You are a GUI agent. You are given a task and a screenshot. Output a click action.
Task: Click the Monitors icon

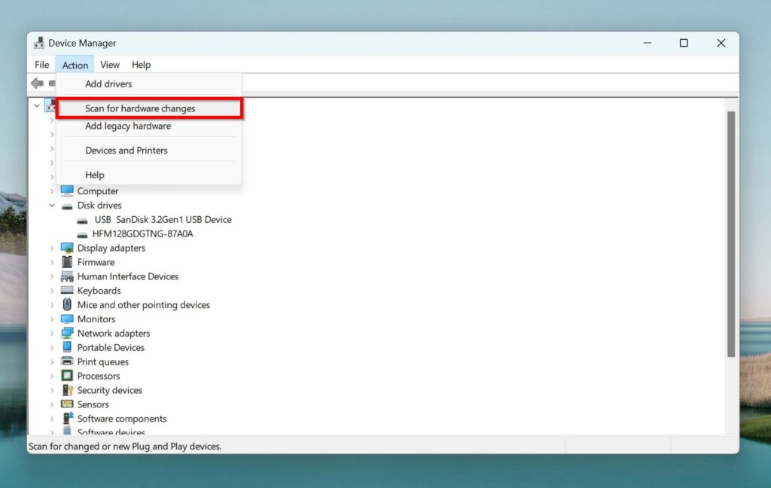pyautogui.click(x=66, y=319)
